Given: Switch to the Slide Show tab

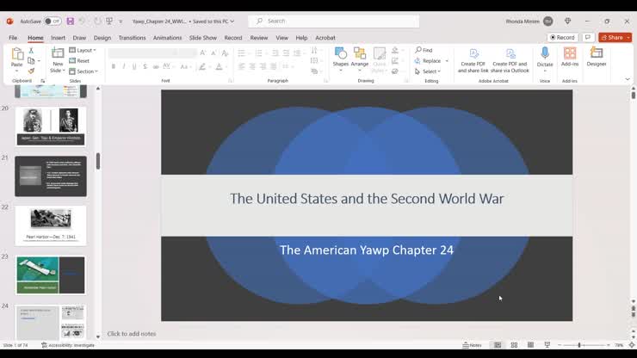Looking at the screenshot, I should tap(202, 38).
